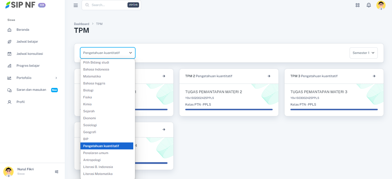Expand the Portofolio sidebar submenu

point(56,78)
